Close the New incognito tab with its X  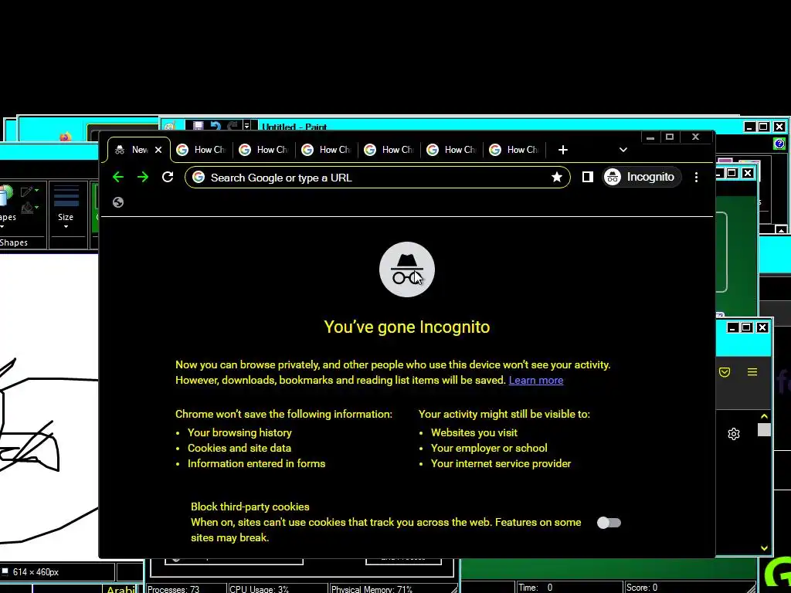click(x=158, y=150)
